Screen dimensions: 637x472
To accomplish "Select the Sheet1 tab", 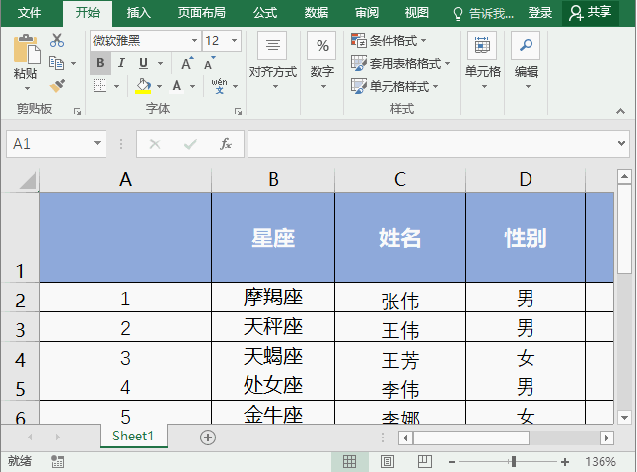I will 133,437.
